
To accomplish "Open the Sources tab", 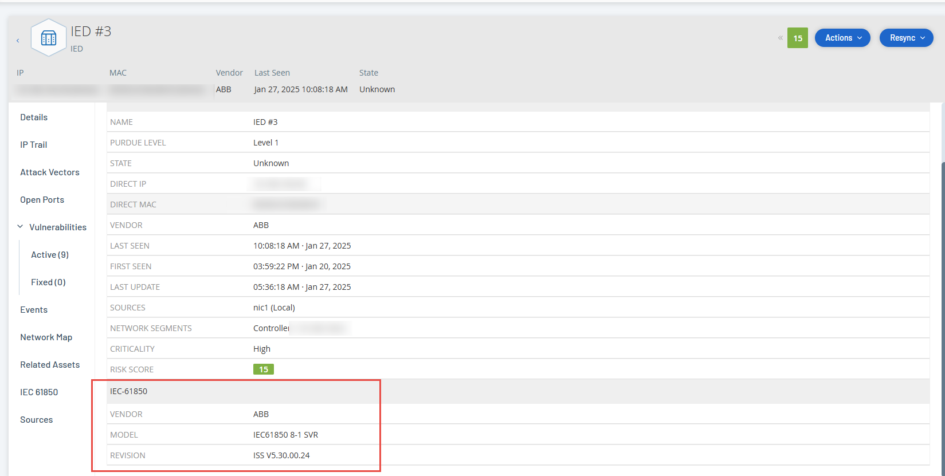I will click(x=37, y=420).
